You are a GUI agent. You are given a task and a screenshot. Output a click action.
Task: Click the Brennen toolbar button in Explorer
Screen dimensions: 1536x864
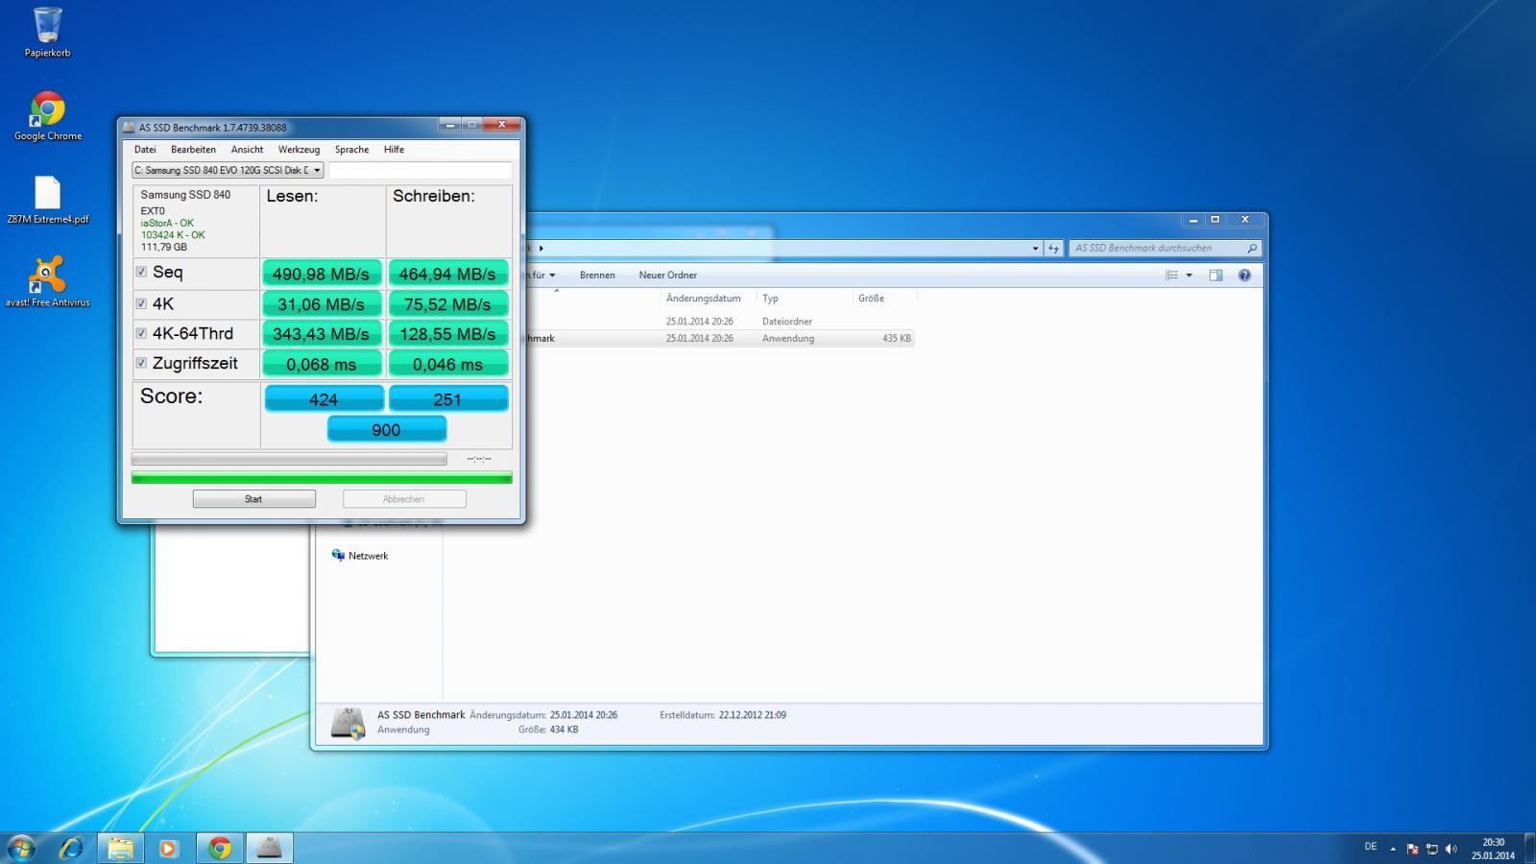[597, 276]
